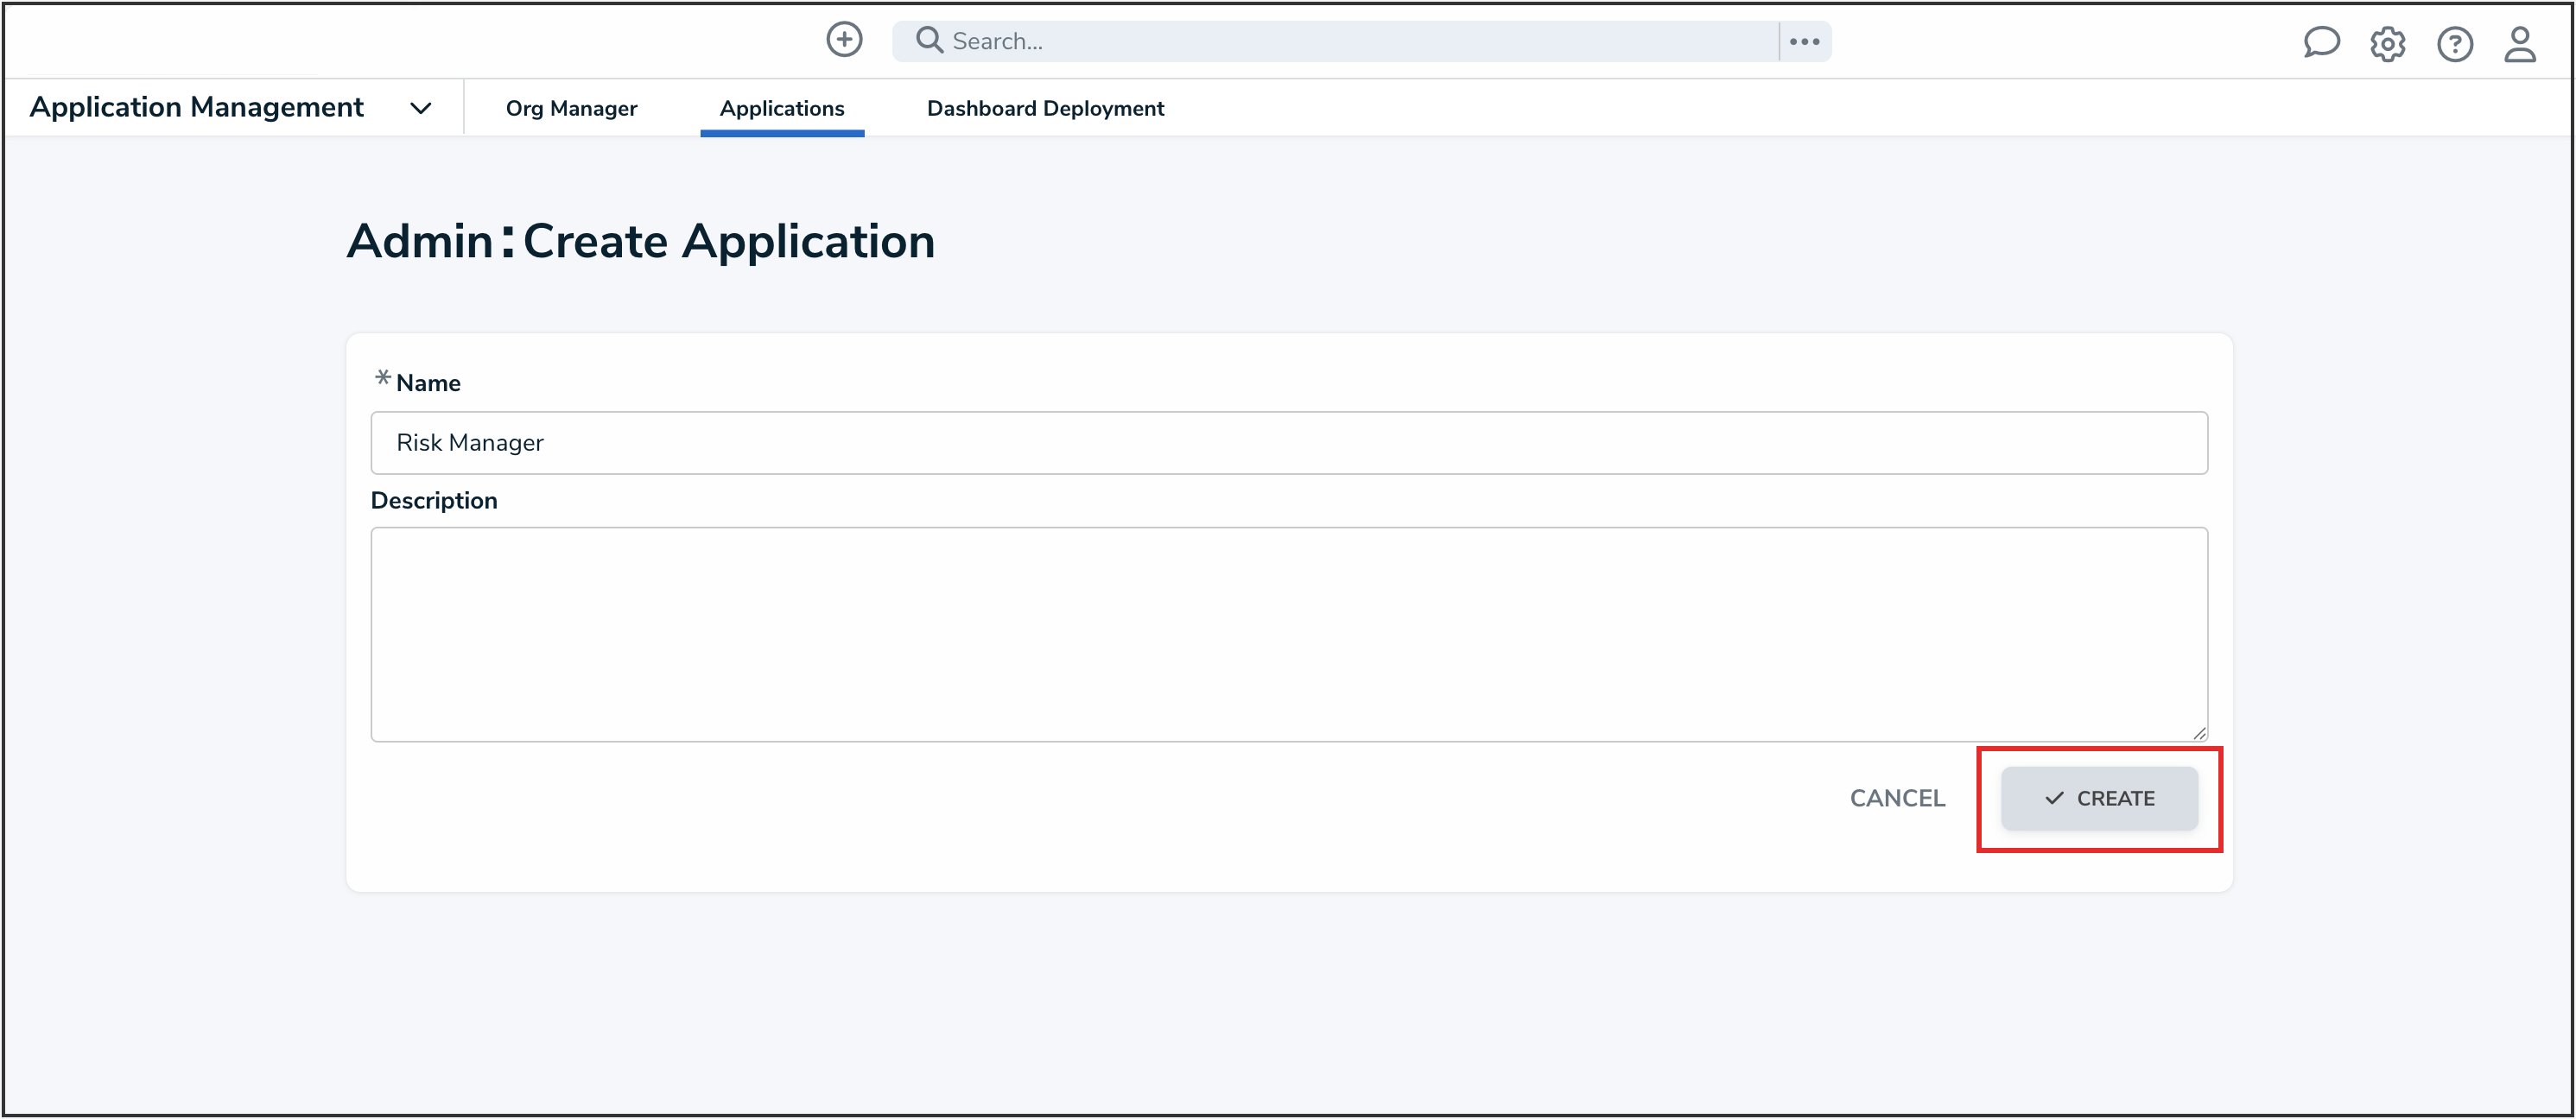Viewport: 2576px width, 1119px height.
Task: Click the checkmark on Create button
Action: pos(2054,799)
